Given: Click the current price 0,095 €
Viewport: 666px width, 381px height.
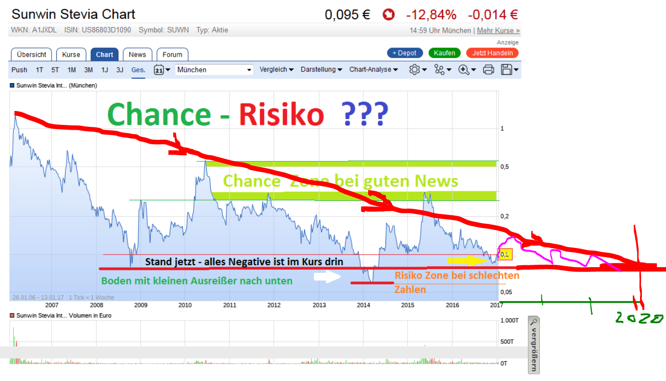Looking at the screenshot, I should (x=347, y=15).
